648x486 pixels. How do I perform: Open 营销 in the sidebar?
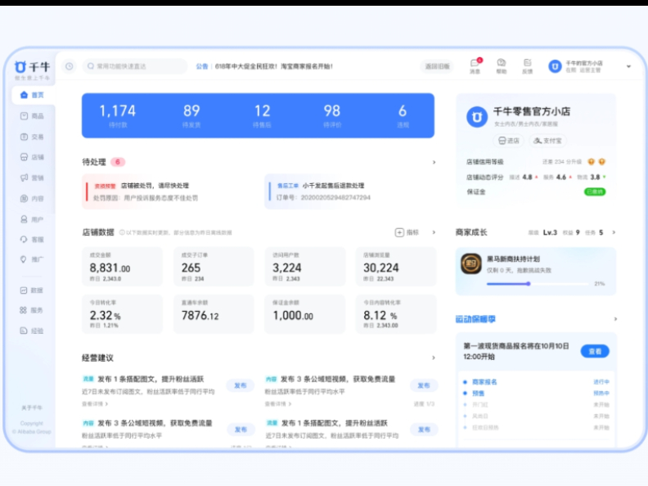(32, 178)
